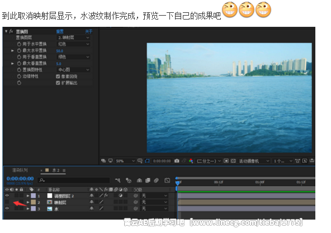Click the 关于 about link
The width and height of the screenshot is (331, 233).
[x=89, y=31]
